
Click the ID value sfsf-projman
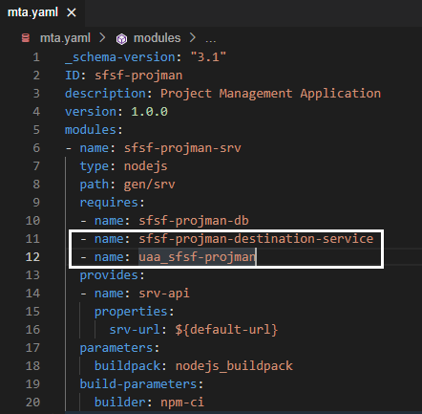click(138, 76)
